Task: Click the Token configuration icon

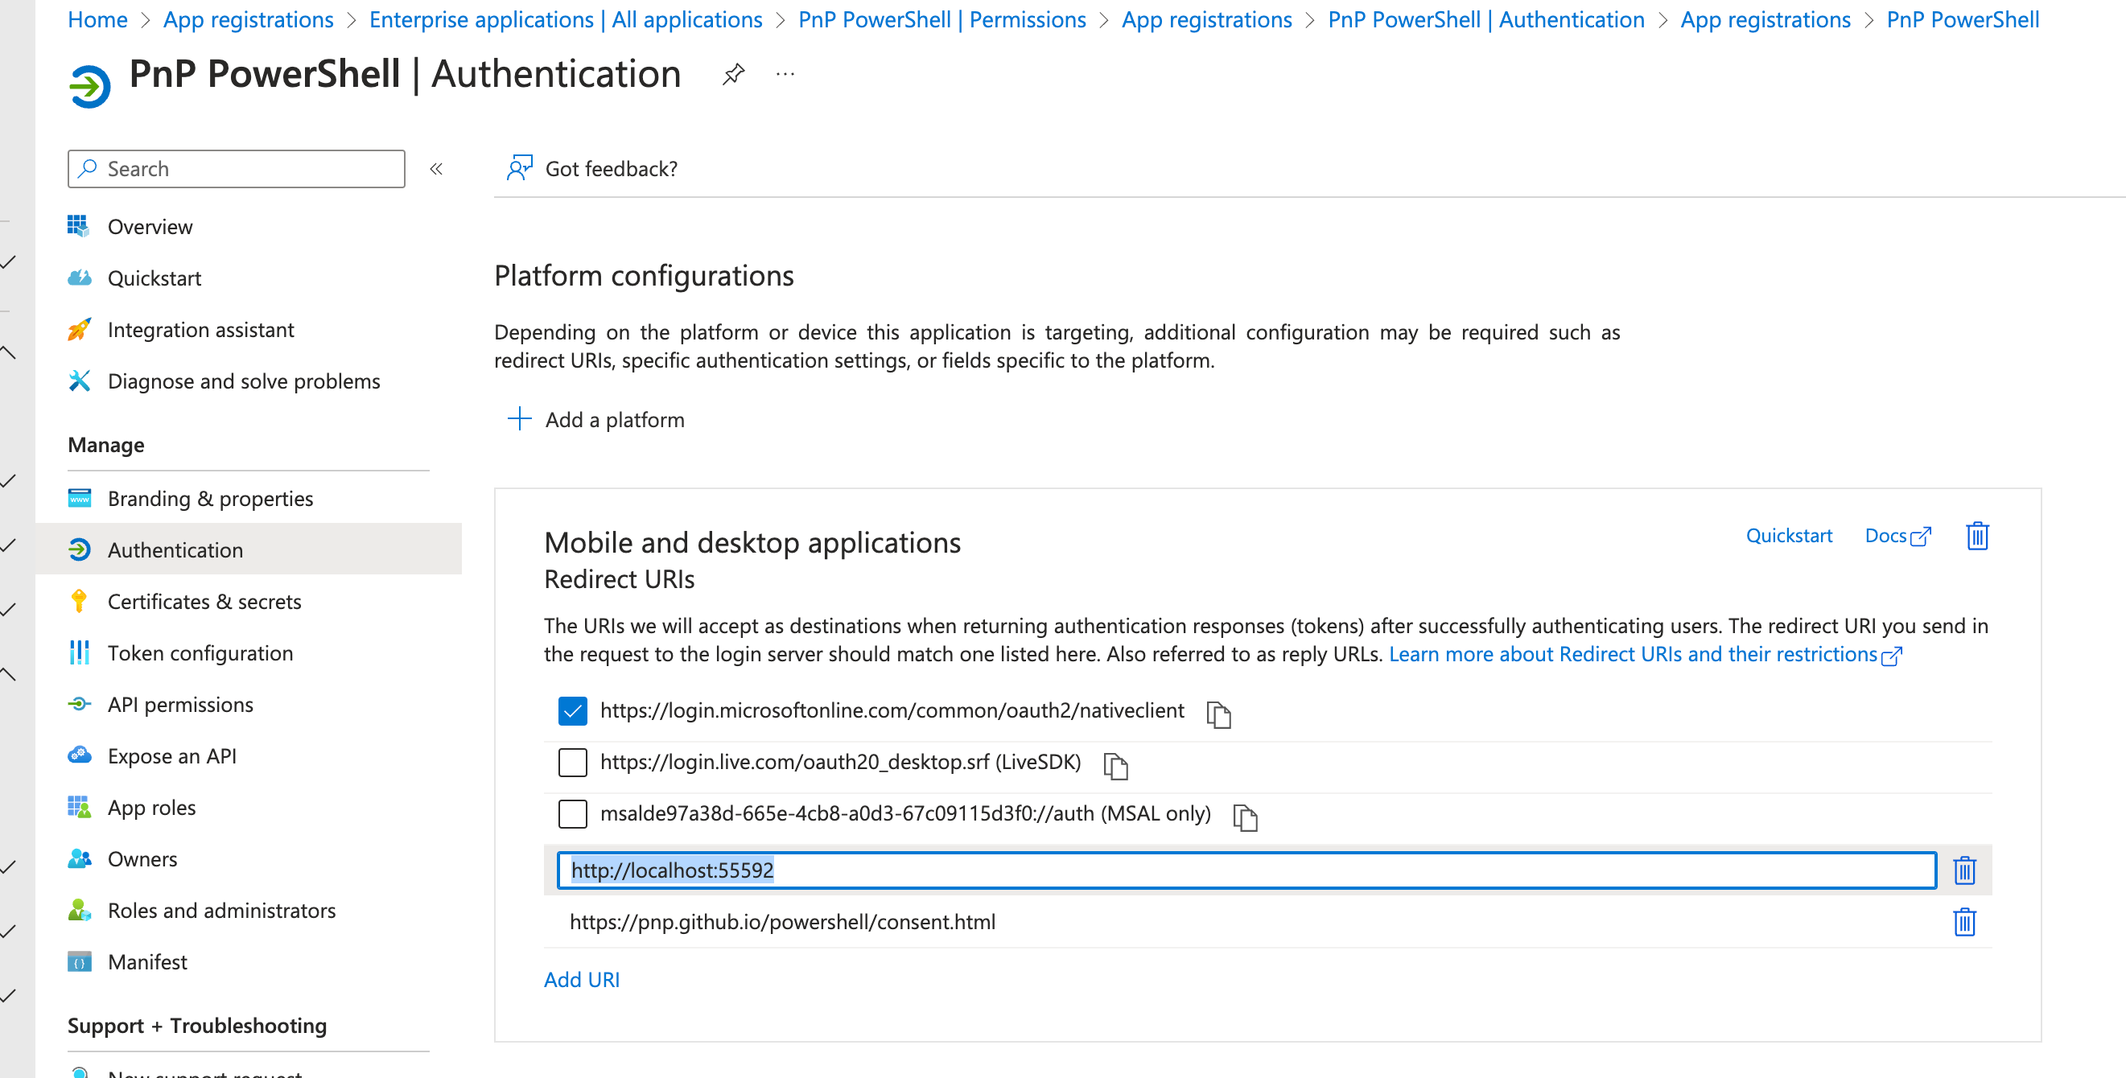Action: tap(79, 652)
